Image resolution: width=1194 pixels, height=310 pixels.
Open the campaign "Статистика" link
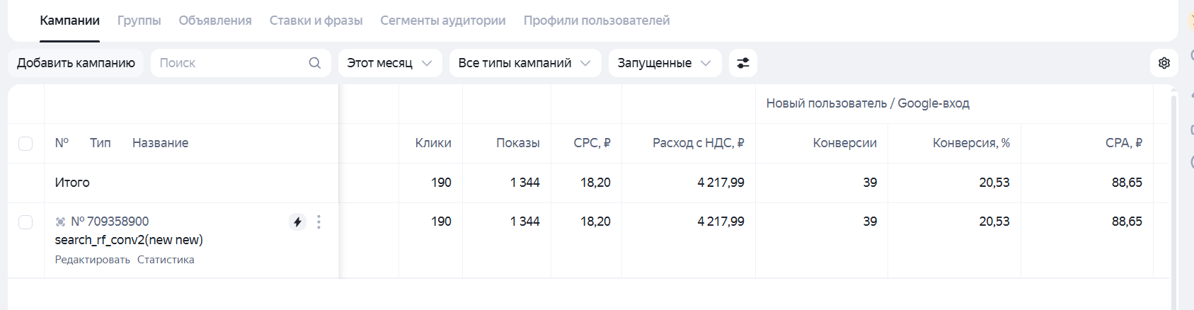[x=166, y=260]
